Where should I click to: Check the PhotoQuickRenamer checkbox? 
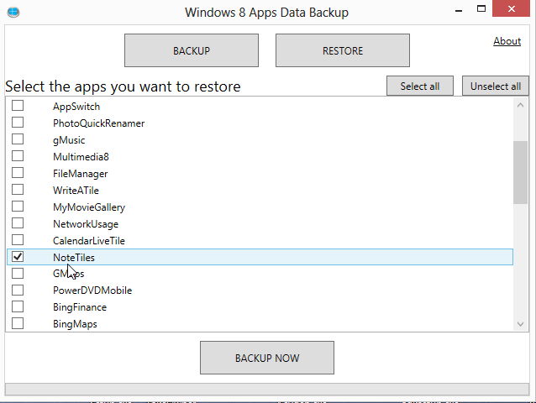tap(18, 123)
